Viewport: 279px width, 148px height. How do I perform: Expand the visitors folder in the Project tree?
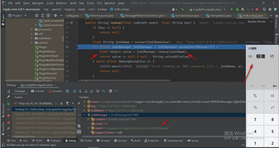32,42
